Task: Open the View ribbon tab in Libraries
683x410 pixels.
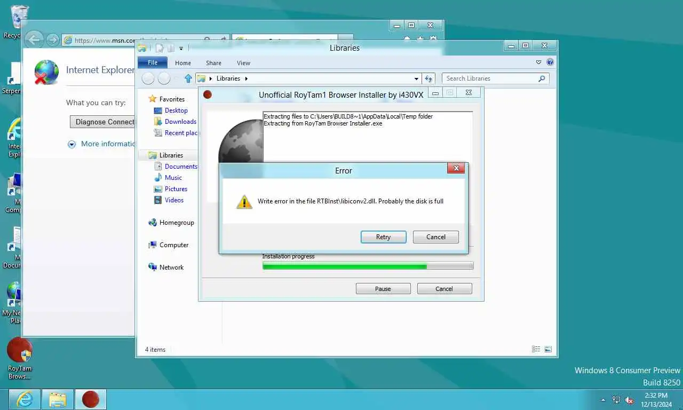Action: (243, 63)
